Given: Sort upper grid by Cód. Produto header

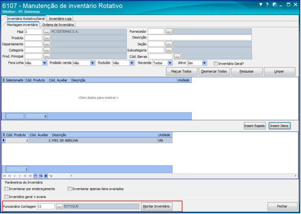Looking at the screenshot, I should coord(36,80).
